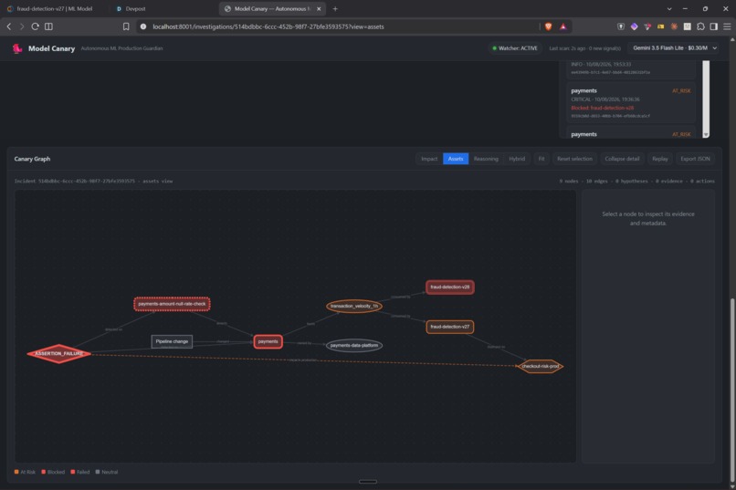Select the Assets graph view
This screenshot has width=736, height=490.
tap(456, 159)
